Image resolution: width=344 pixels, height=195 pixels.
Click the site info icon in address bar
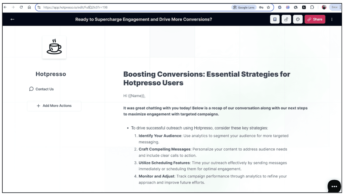point(39,7)
